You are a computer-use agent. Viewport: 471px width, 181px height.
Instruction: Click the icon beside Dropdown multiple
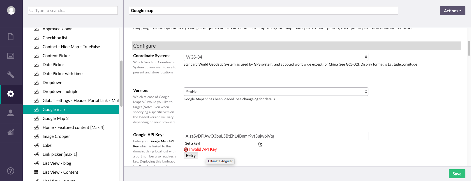pos(36,92)
